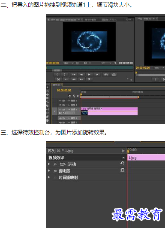Expand the 运动 effect properties
The width and height of the screenshot is (165, 228).
[x=49, y=164]
